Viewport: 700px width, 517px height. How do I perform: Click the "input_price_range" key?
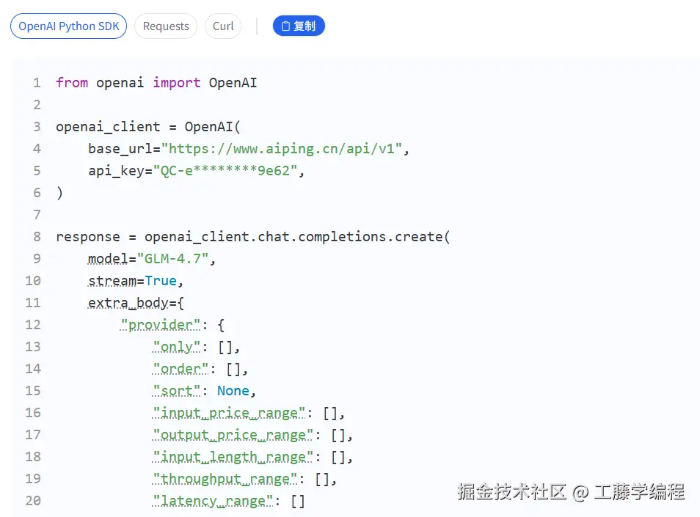click(229, 413)
